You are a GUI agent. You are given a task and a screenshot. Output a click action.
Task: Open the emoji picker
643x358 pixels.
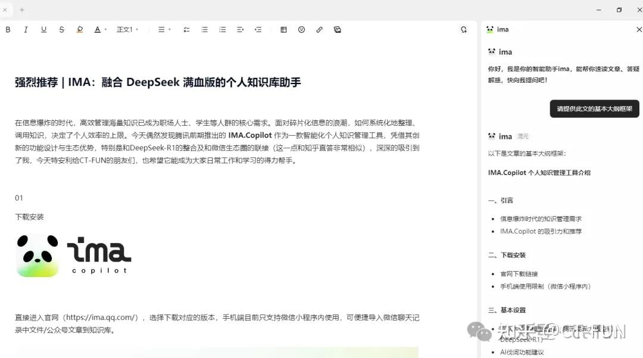(x=301, y=29)
